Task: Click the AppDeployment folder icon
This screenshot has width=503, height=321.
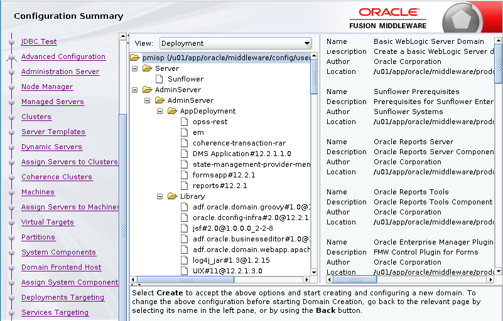Action: (x=172, y=111)
